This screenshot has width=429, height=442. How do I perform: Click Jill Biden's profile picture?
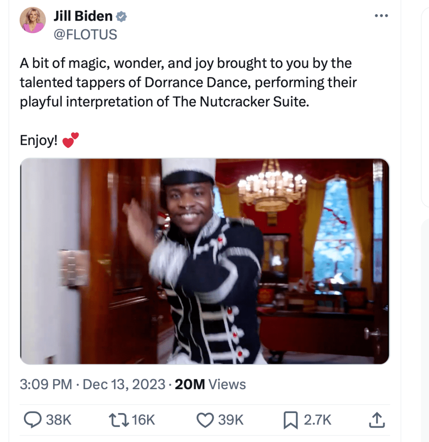(x=32, y=20)
